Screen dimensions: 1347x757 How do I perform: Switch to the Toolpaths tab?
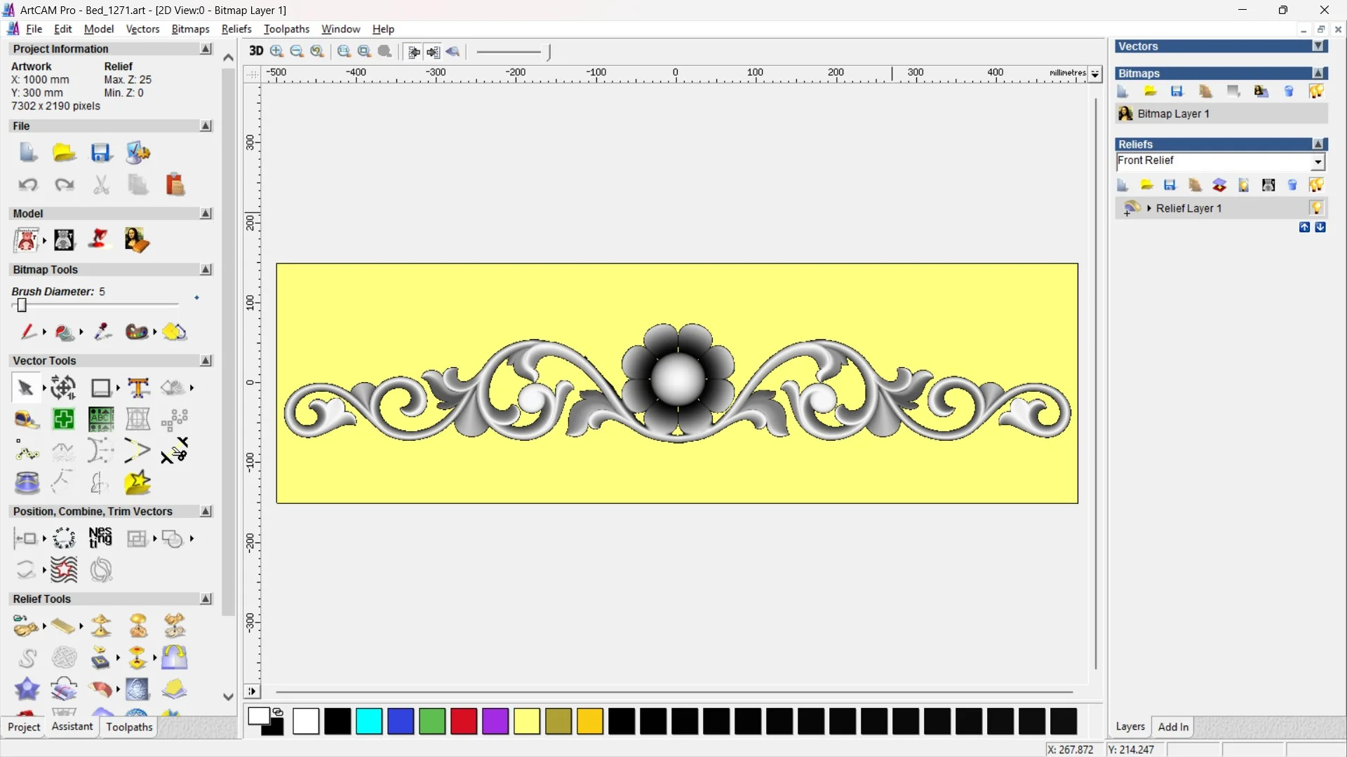(x=129, y=727)
